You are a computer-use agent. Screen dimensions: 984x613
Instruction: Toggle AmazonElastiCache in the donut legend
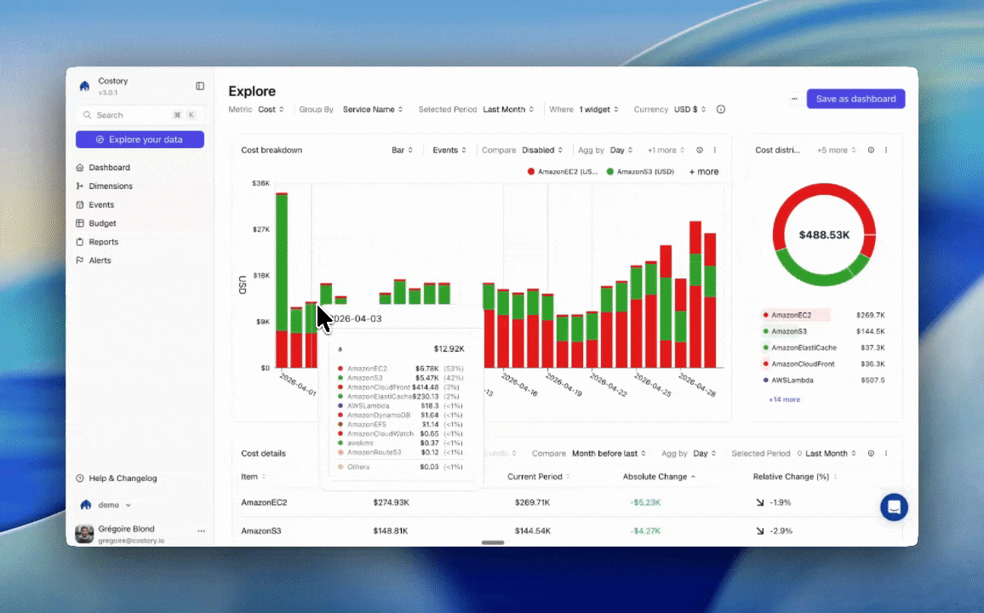(x=799, y=347)
